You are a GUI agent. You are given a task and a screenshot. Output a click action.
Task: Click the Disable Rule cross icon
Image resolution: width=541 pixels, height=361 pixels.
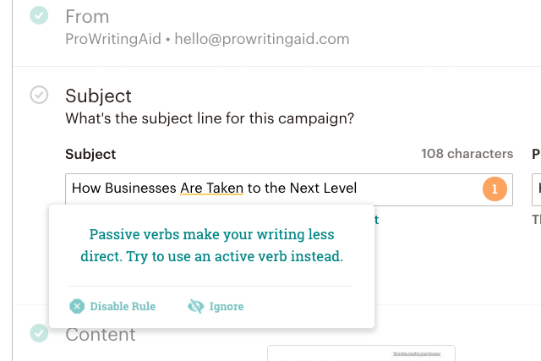coord(77,306)
